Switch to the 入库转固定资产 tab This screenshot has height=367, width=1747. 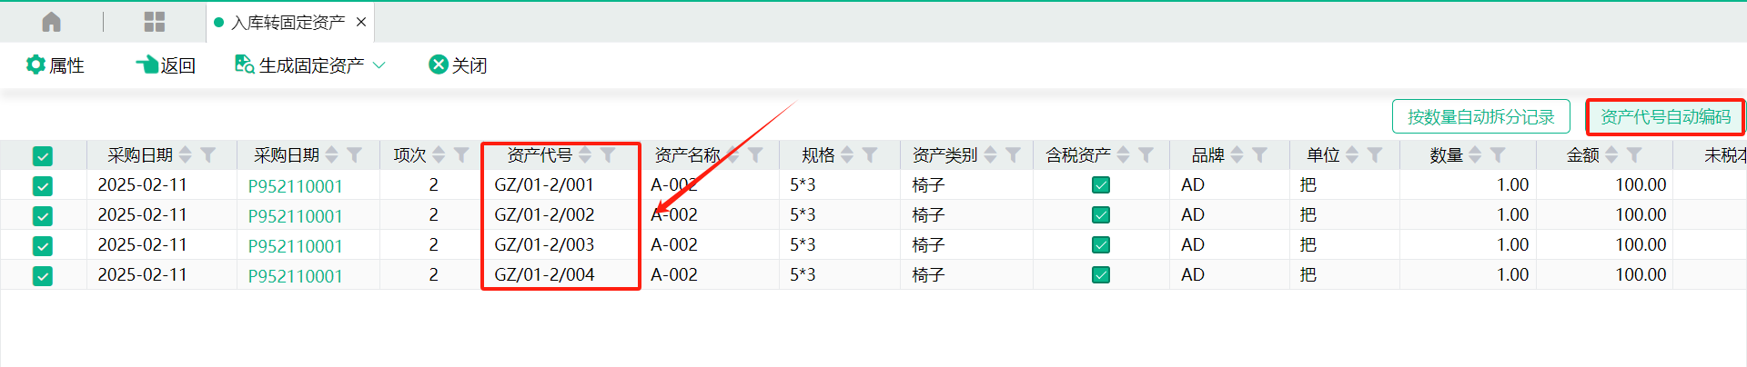coord(288,23)
